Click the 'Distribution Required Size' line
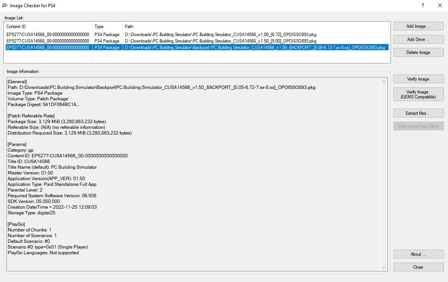 coord(70,133)
